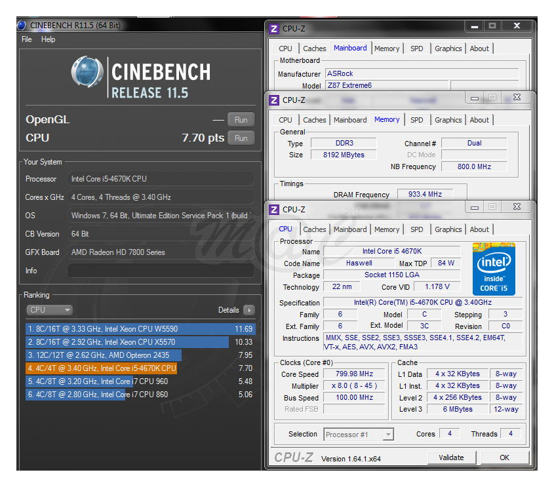Run the OpenGL benchmark
The height and width of the screenshot is (487, 554).
(x=241, y=120)
